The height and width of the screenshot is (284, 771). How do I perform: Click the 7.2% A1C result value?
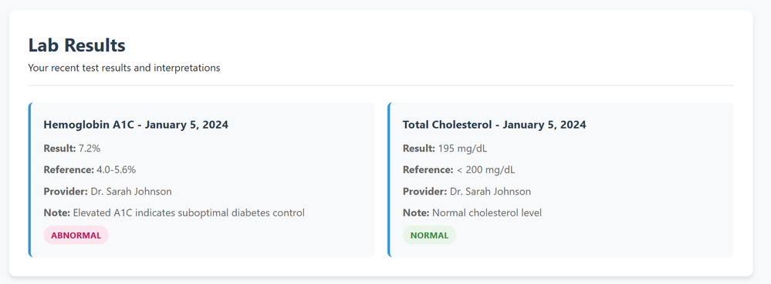click(x=90, y=149)
